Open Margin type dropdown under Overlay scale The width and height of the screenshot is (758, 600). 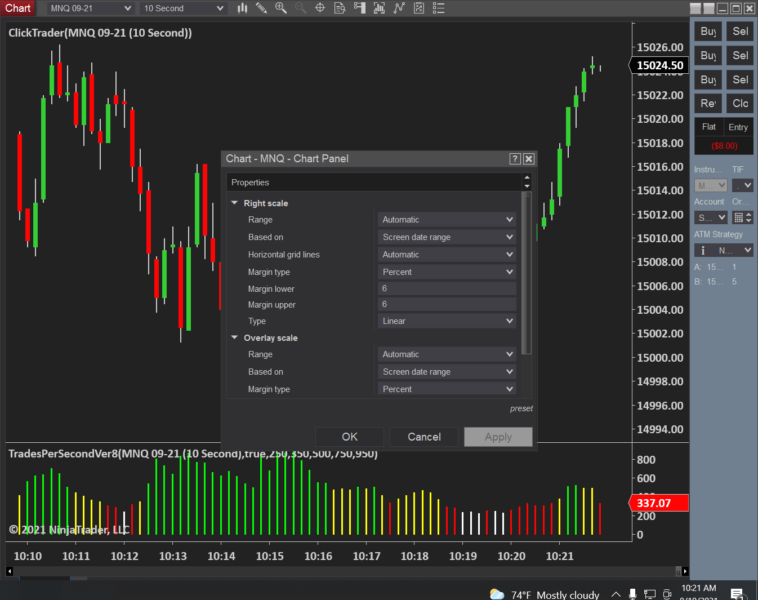coord(447,389)
